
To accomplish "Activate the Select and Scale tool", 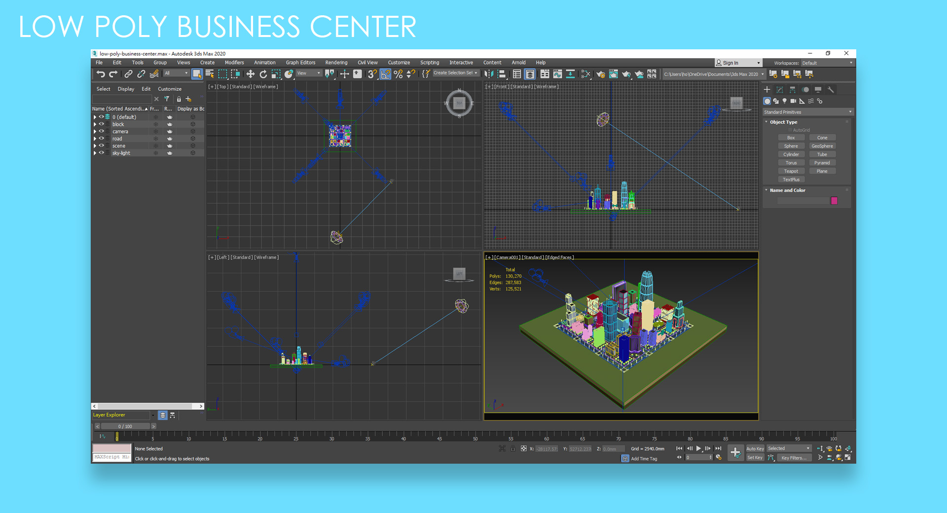I will click(276, 74).
